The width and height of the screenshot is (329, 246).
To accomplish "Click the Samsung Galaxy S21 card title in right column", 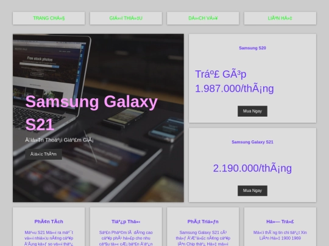I will coord(252,142).
